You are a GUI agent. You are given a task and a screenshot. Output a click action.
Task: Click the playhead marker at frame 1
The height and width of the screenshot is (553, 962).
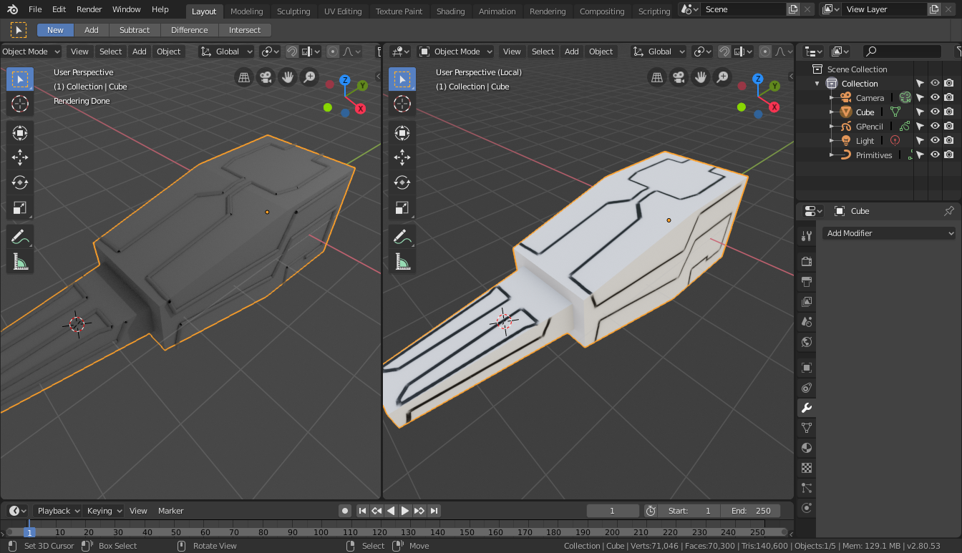pos(30,532)
